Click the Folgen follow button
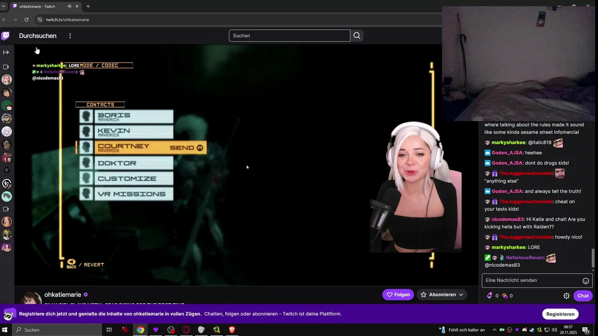The image size is (598, 336). (x=398, y=294)
